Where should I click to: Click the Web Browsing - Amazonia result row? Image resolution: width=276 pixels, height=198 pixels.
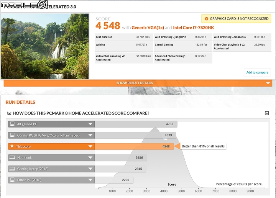[x=242, y=37]
